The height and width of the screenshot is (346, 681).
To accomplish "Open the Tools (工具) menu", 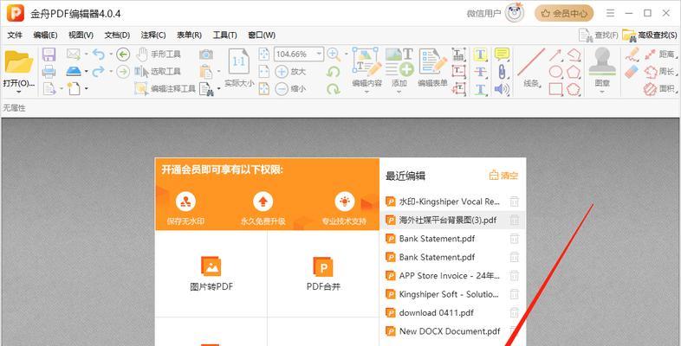I will [x=224, y=35].
